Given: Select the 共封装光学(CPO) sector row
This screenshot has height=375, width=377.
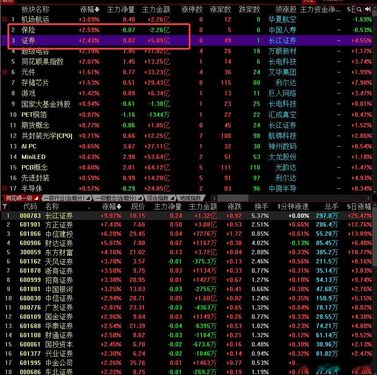Looking at the screenshot, I should (x=186, y=136).
